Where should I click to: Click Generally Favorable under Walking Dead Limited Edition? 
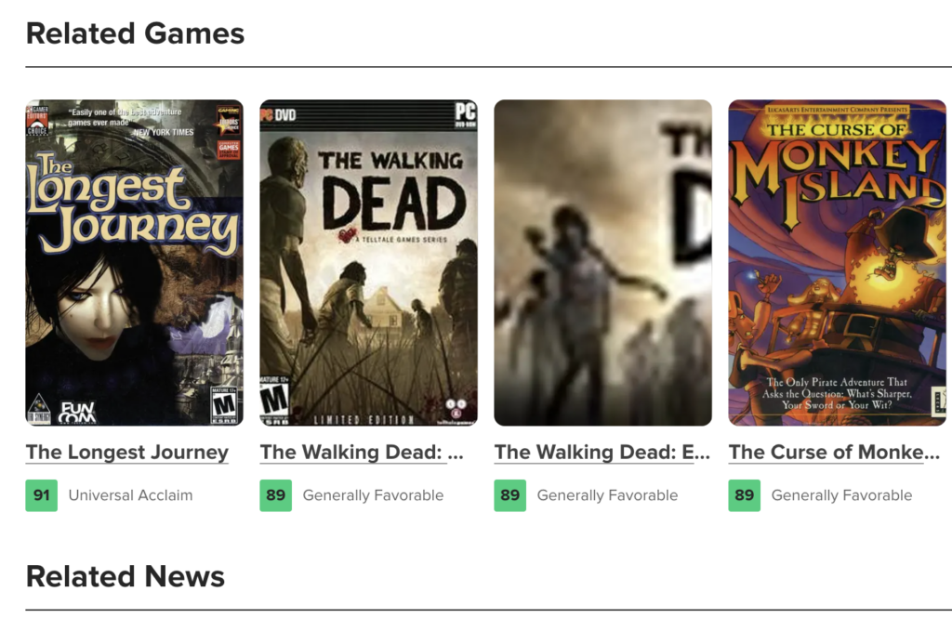pyautogui.click(x=373, y=495)
